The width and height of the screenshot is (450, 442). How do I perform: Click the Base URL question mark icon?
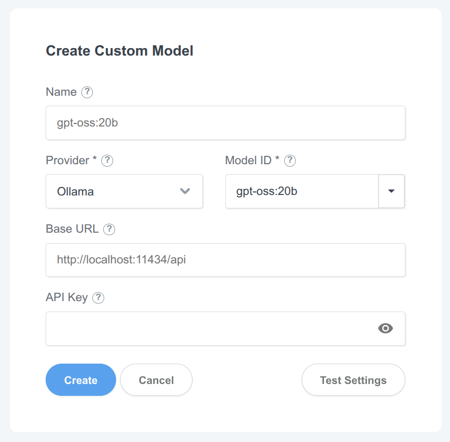(109, 229)
